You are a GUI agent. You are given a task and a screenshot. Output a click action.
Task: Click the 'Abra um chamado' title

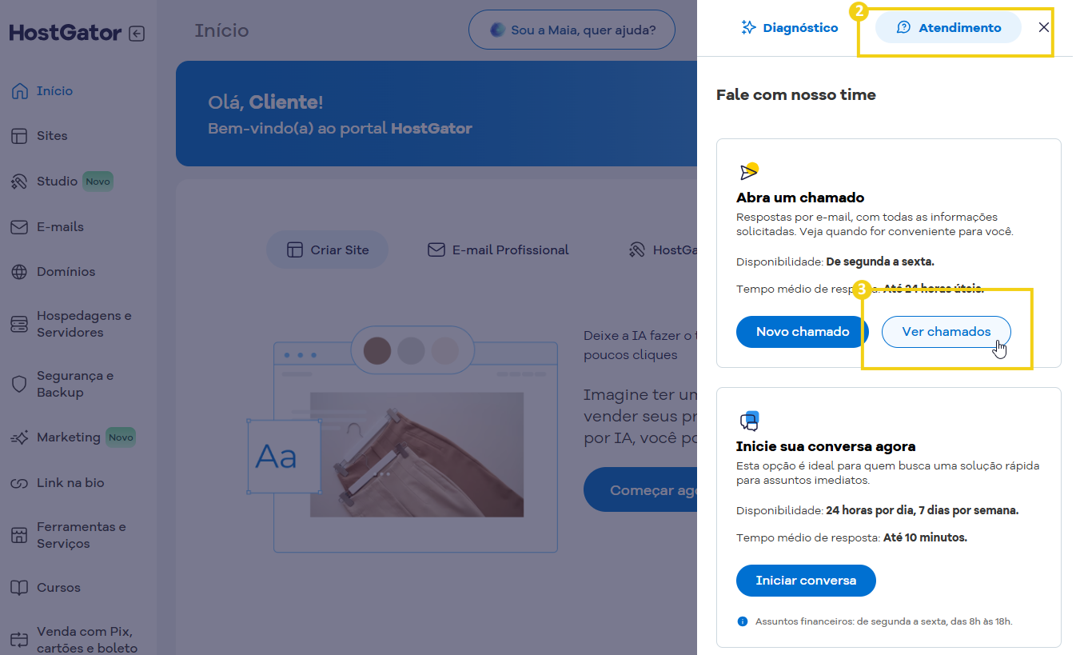(800, 198)
